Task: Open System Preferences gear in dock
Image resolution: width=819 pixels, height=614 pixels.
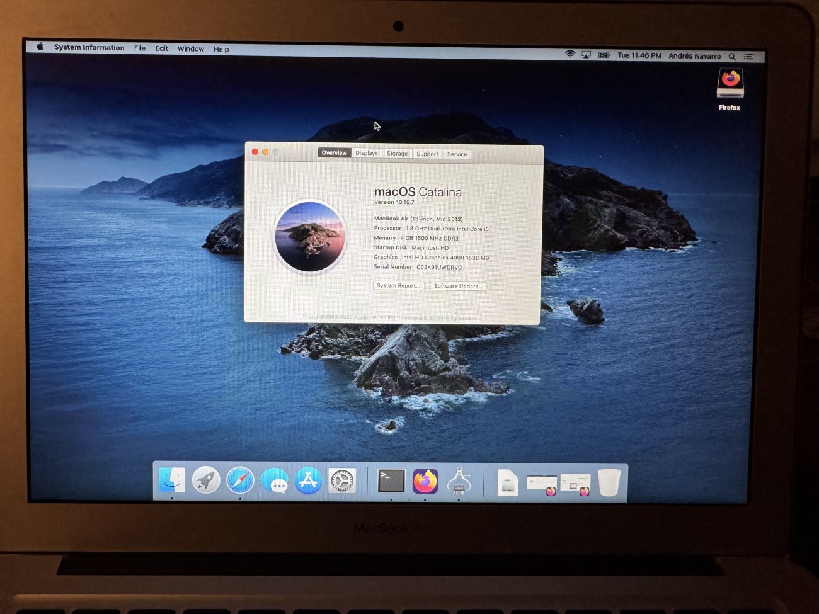Action: 342,481
